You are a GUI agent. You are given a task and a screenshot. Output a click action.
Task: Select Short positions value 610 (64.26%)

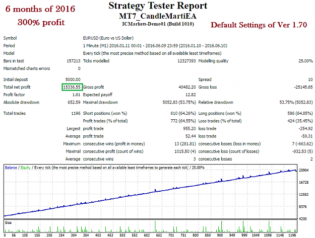pos(183,114)
